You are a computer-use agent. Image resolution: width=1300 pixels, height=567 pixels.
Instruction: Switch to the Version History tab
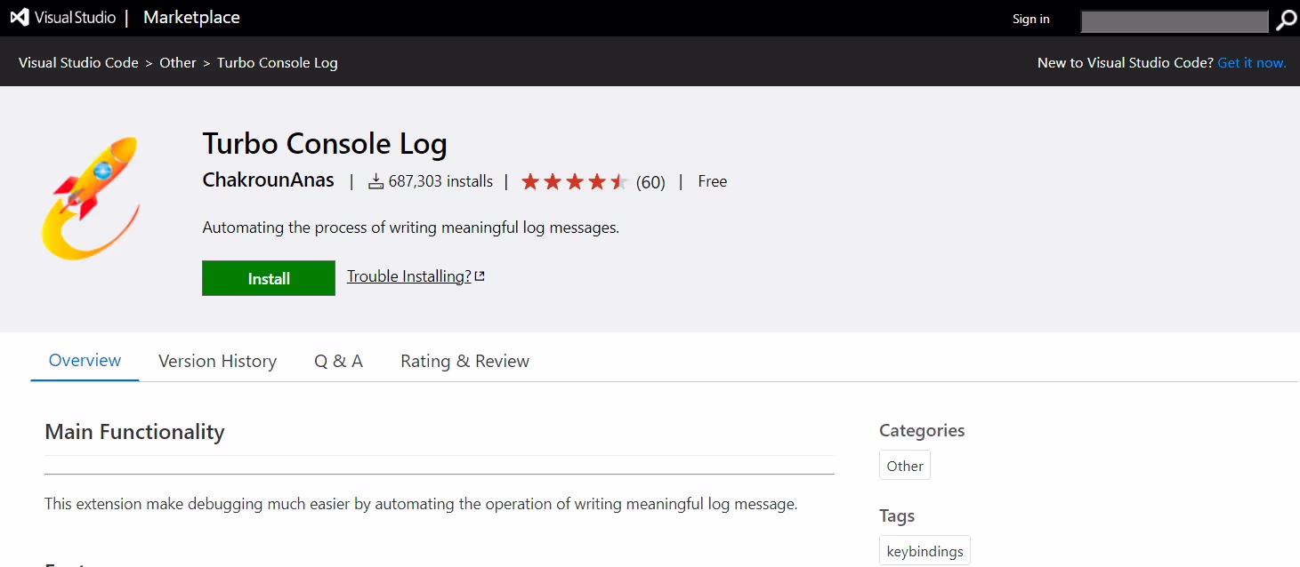coord(217,361)
